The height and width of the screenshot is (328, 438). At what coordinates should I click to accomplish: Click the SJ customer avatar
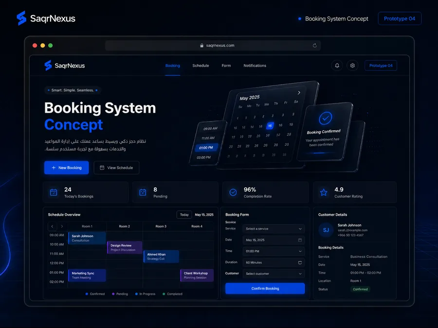pos(326,230)
